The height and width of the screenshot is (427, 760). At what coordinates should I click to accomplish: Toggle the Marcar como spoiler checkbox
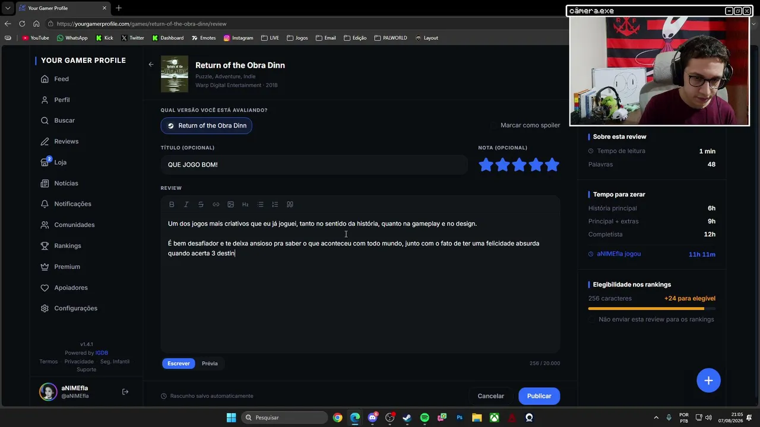pos(493,125)
